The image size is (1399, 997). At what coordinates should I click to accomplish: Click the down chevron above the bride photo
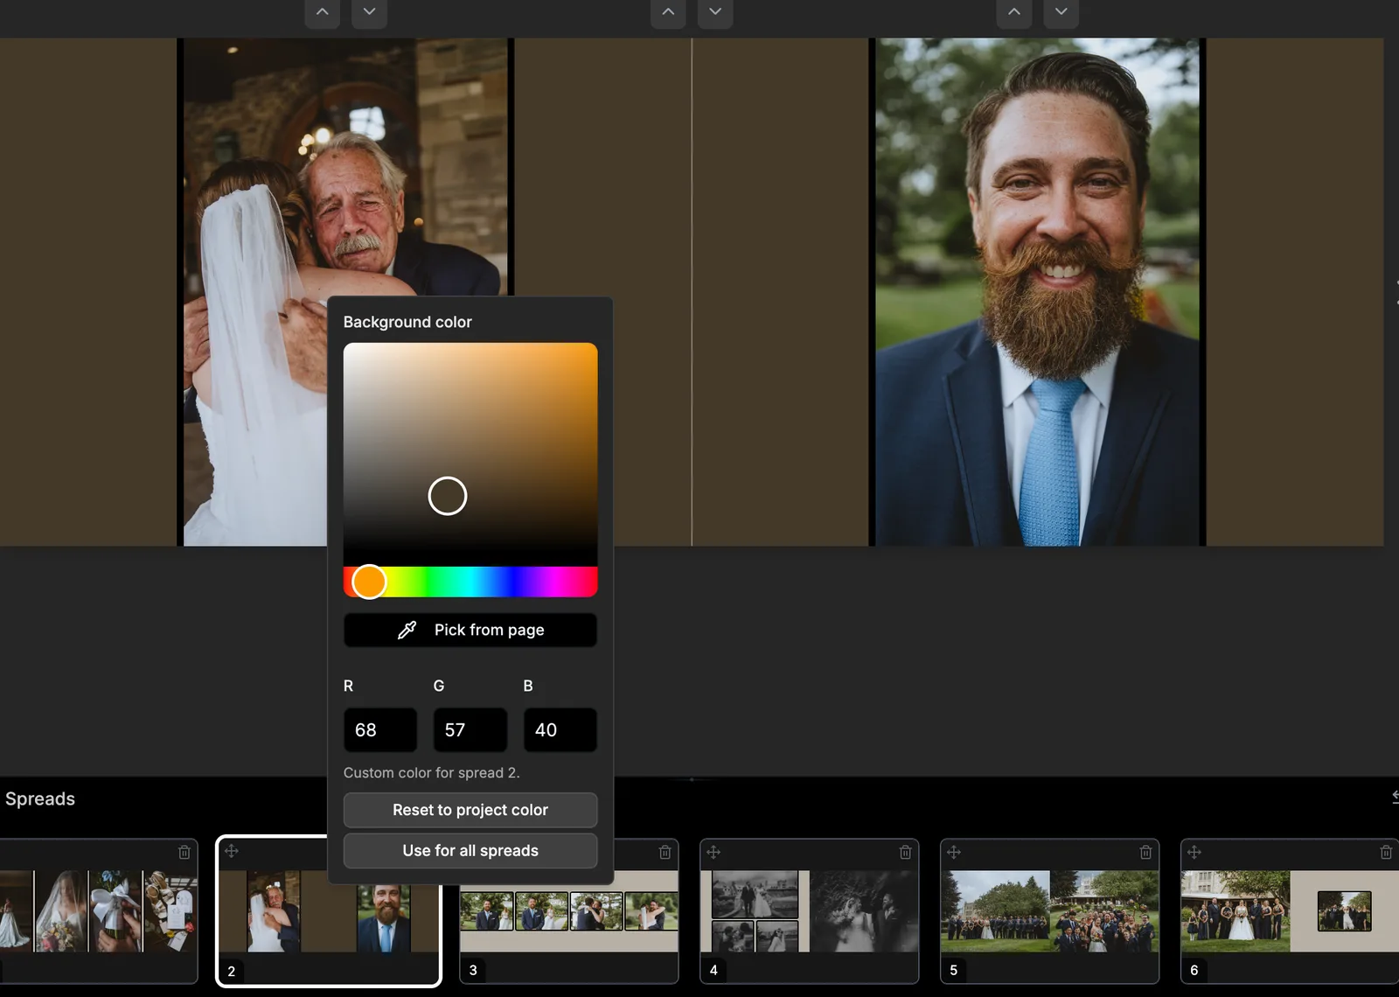(370, 12)
